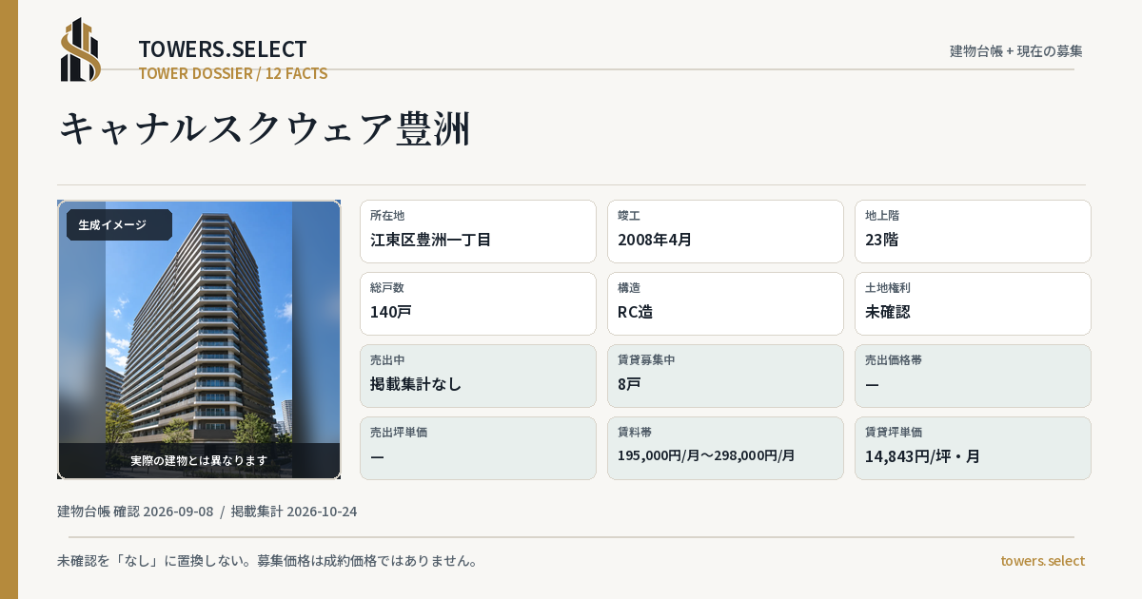1142x599 pixels.
Task: Select the 売出坪単価 card
Action: click(x=478, y=448)
